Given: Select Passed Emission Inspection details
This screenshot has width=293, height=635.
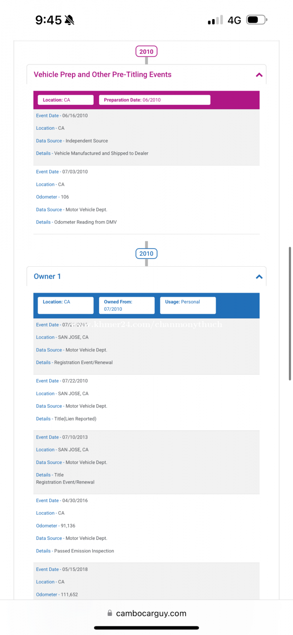Looking at the screenshot, I should click(75, 551).
